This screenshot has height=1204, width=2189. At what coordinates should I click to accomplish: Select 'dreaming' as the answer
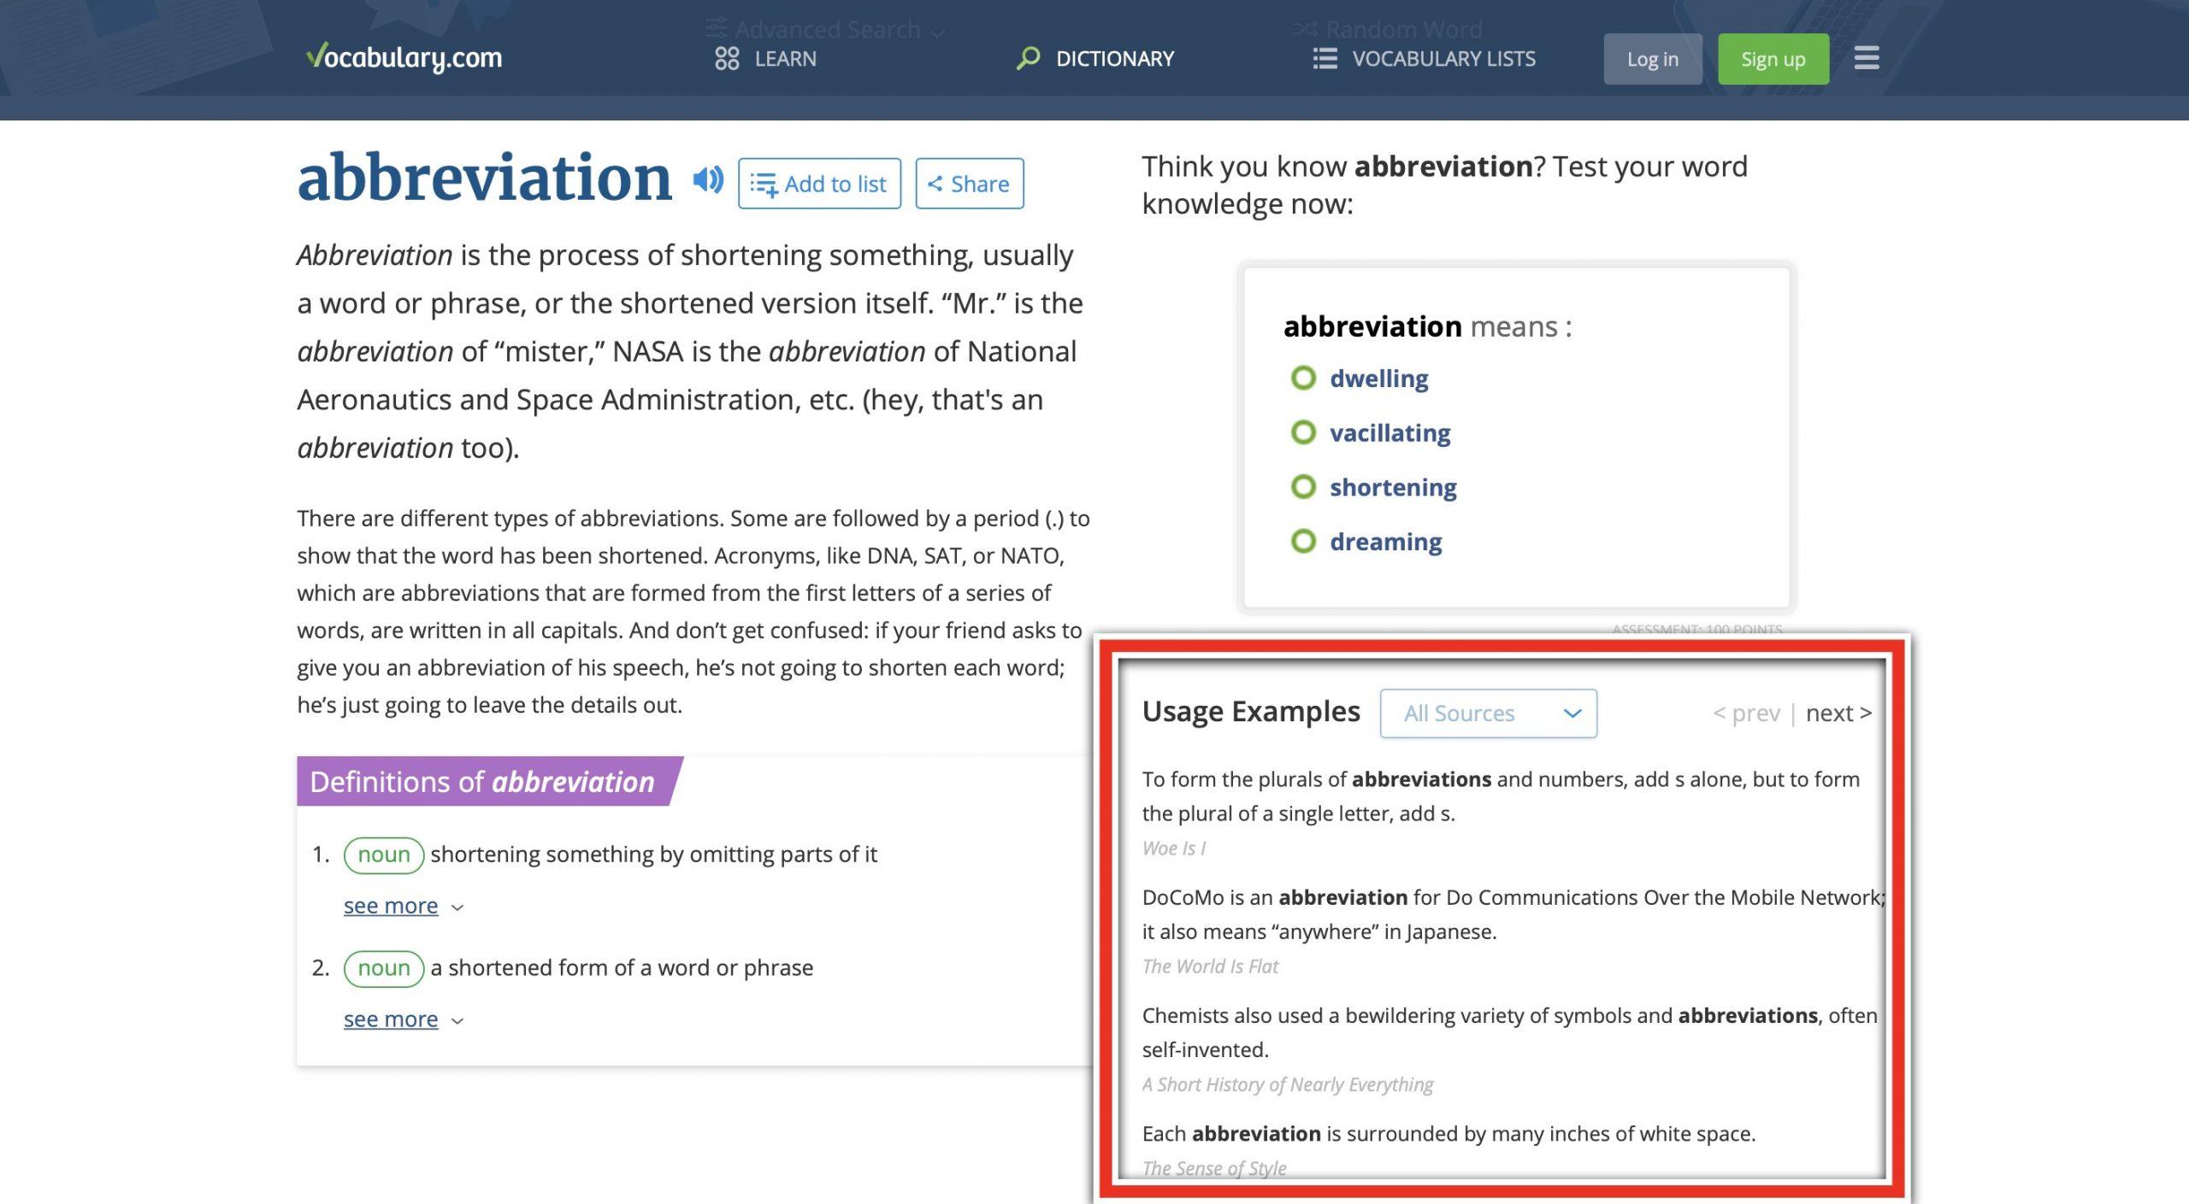[1385, 542]
